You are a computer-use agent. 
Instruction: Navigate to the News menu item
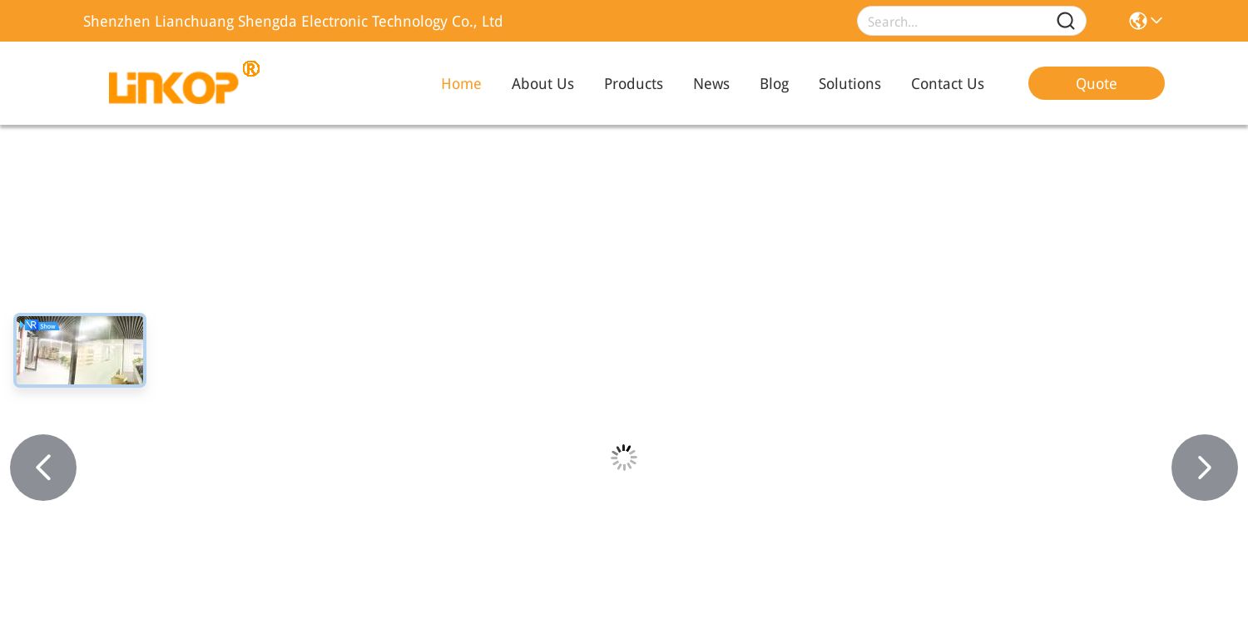(711, 83)
